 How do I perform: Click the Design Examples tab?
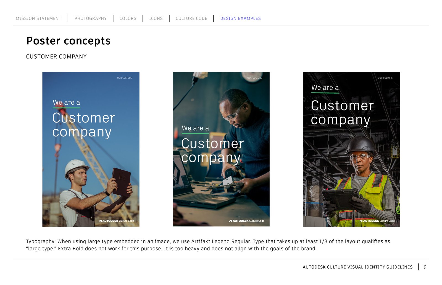pyautogui.click(x=240, y=18)
